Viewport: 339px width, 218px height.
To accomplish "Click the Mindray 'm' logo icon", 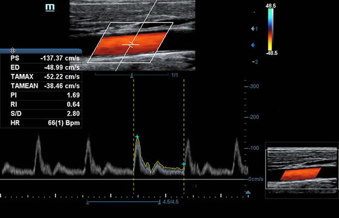I will (50, 7).
